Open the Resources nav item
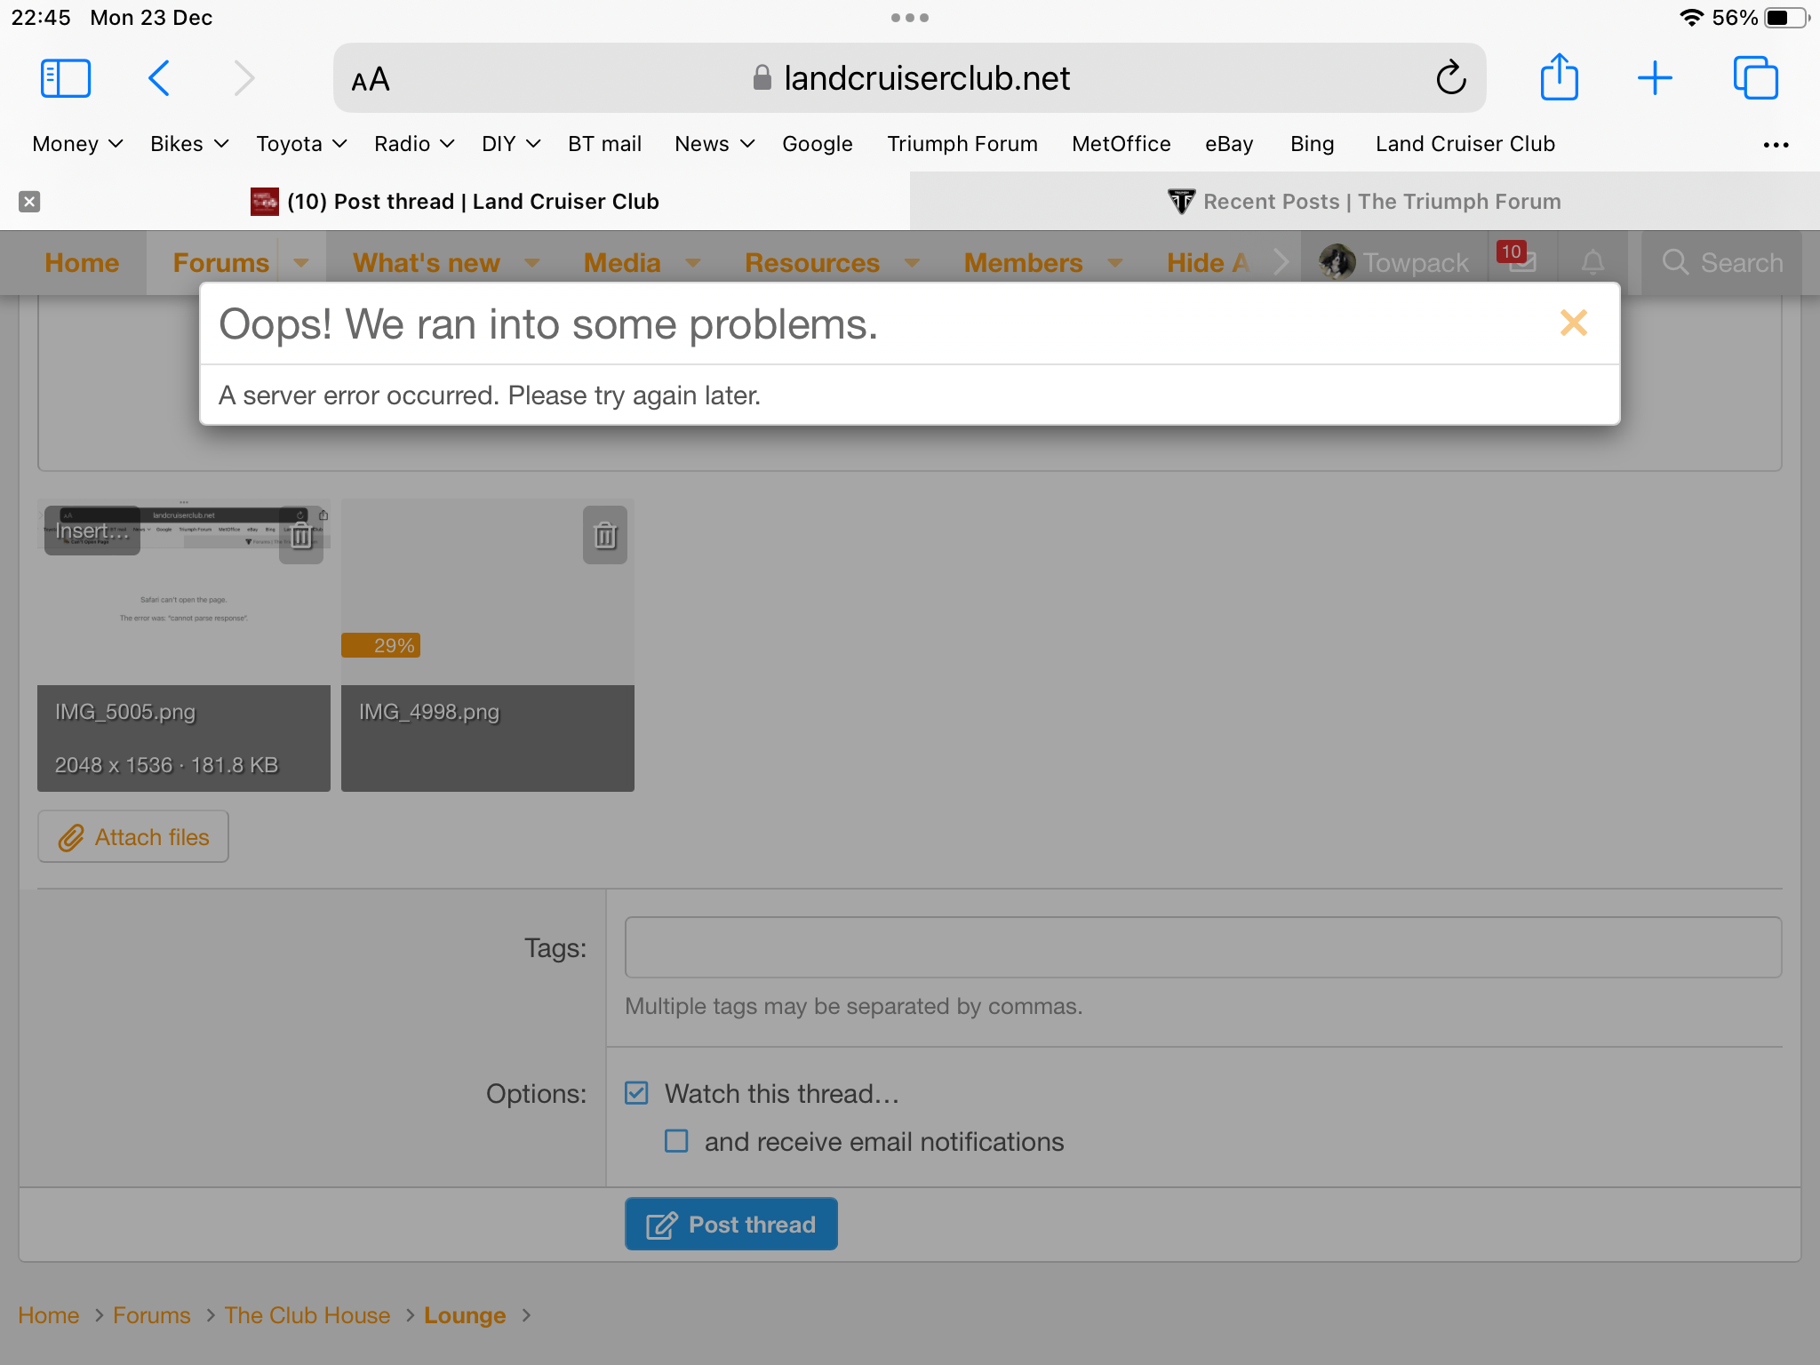Screen dimensions: 1820x1365 pyautogui.click(x=812, y=263)
